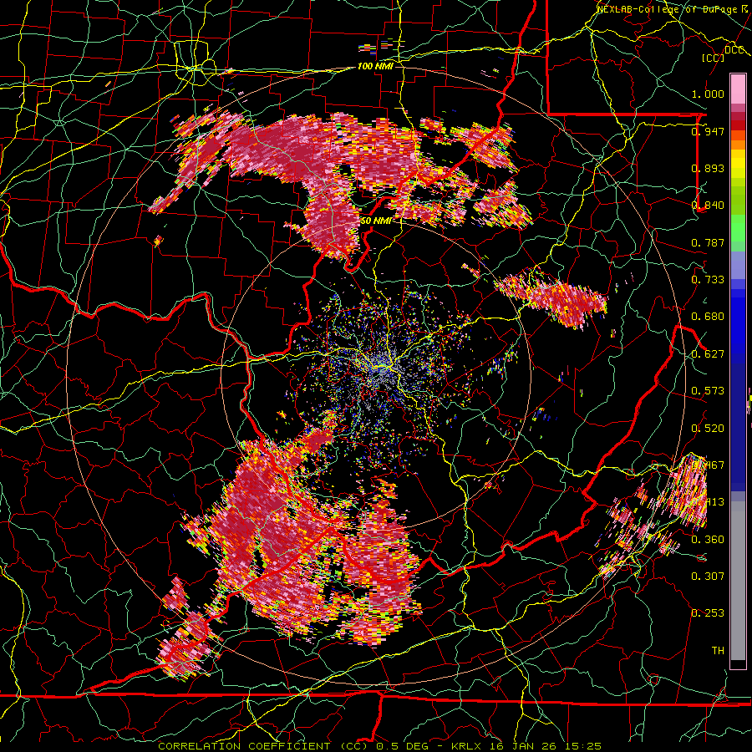752x752 pixels.
Task: Select the 0.627 legend value
Action: [x=708, y=354]
